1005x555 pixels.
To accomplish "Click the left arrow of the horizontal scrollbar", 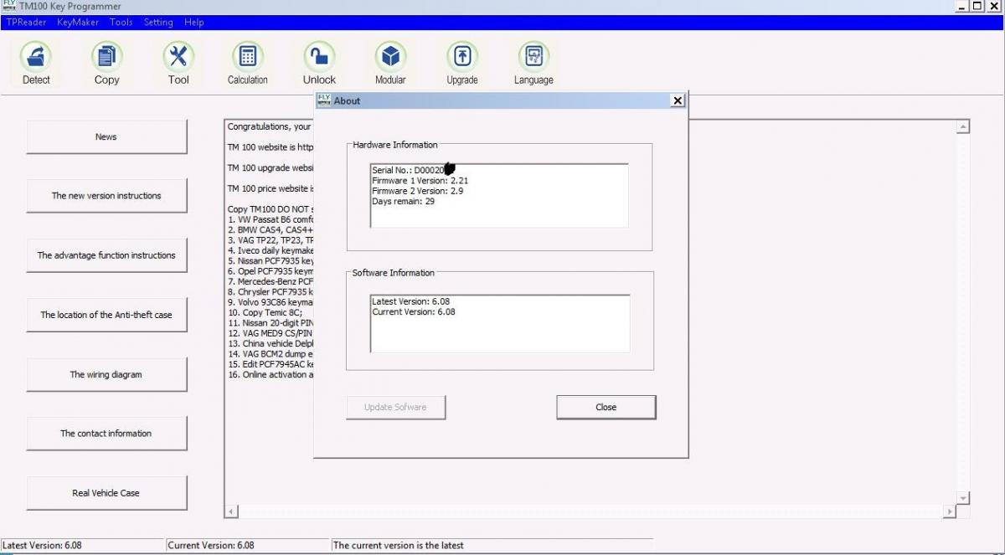I will [x=232, y=511].
